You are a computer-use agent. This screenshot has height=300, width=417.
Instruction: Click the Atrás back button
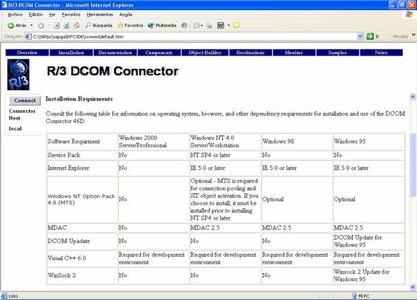17,26
